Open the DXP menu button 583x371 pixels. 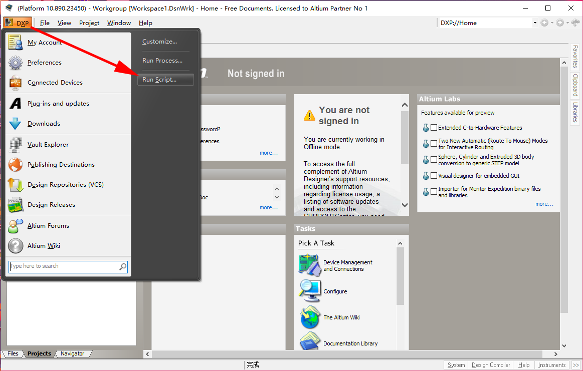coord(18,23)
